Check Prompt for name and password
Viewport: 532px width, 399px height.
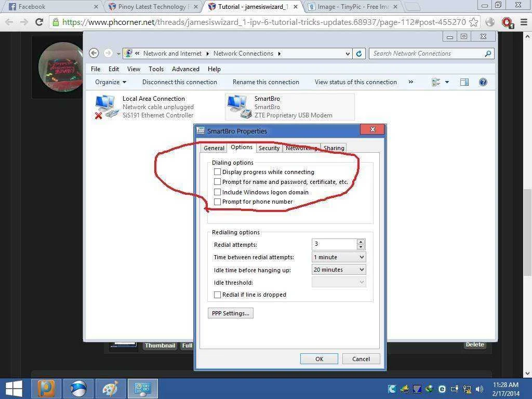point(218,182)
